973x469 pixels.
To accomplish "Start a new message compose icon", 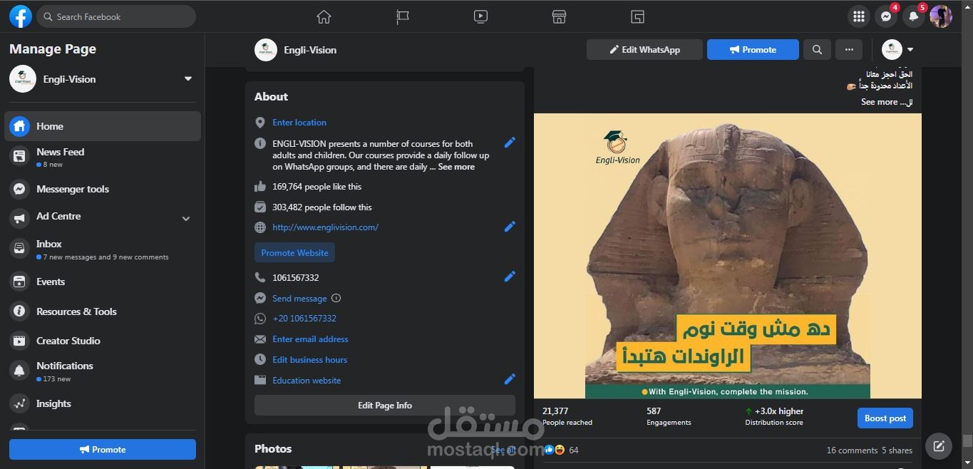I will 939,447.
